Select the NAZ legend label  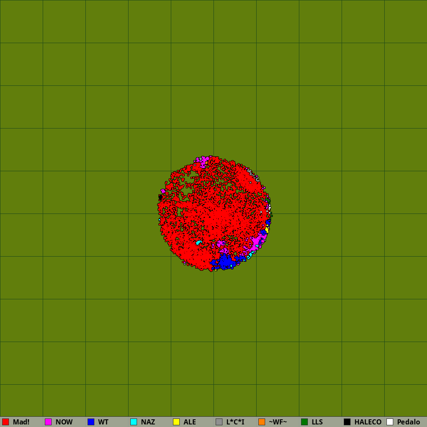148,422
